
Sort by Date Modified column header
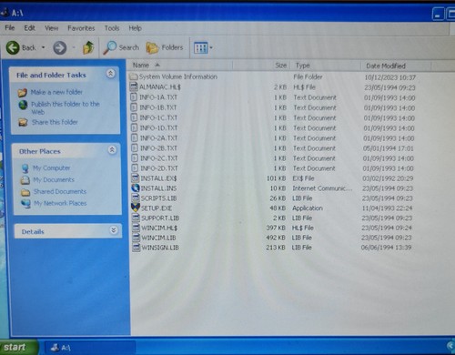396,66
